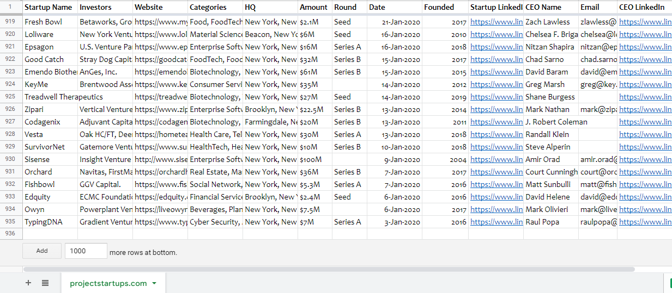Select the Loliware startup name cell

50,34
